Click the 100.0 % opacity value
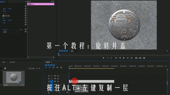This screenshot has height=95, width=170. [5, 30]
